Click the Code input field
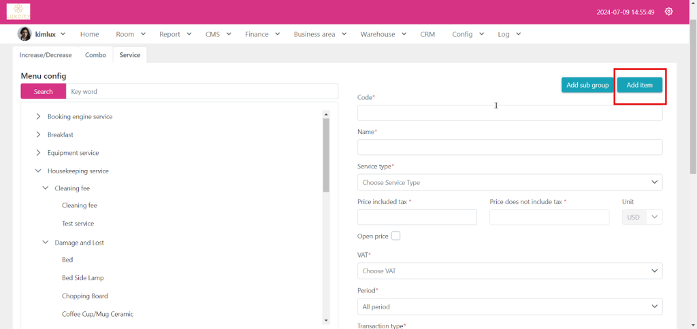 509,113
